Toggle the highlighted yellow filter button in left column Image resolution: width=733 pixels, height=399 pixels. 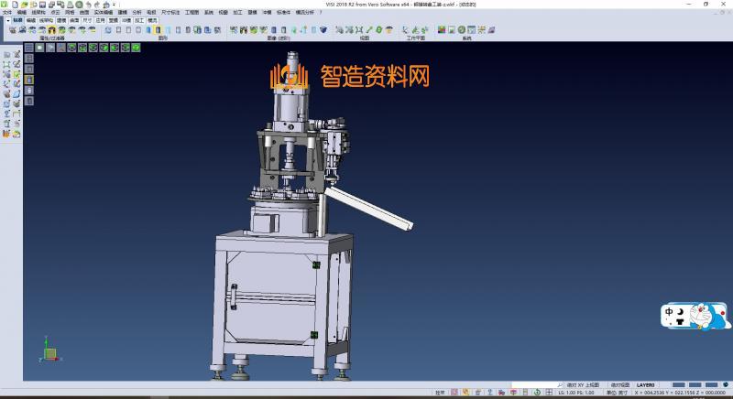tap(28, 79)
